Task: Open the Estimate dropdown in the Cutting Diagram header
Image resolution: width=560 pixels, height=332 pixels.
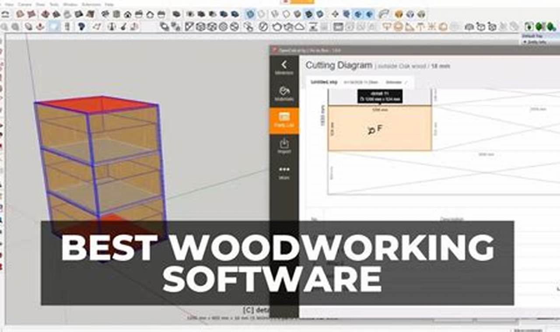Action: [394, 82]
